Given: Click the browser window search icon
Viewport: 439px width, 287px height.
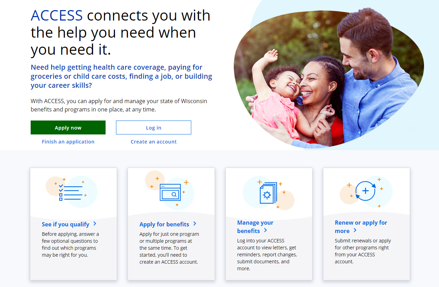Looking at the screenshot, I should 170,192.
